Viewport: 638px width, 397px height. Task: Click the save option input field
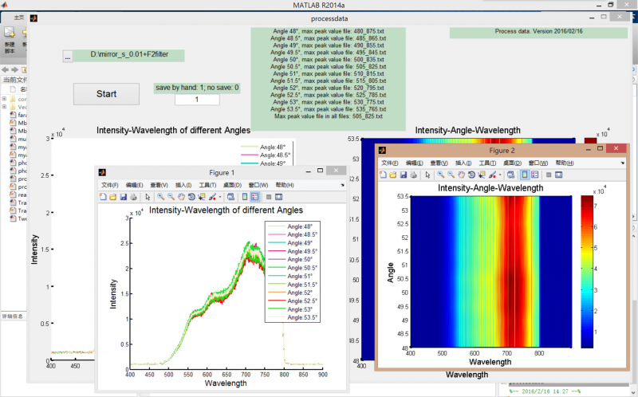point(196,100)
